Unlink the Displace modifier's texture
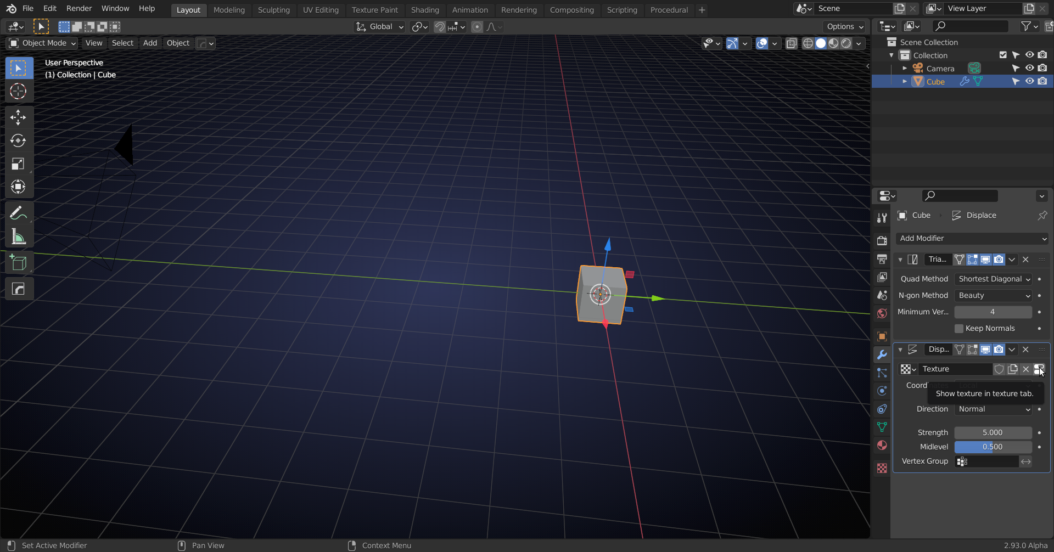 1025,369
